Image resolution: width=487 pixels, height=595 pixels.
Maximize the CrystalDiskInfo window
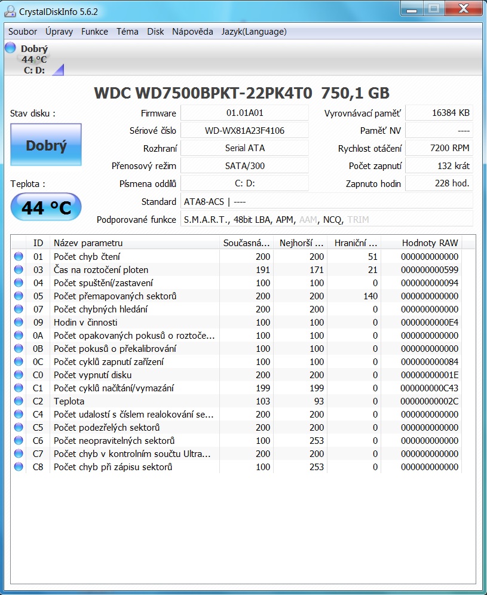(x=433, y=9)
